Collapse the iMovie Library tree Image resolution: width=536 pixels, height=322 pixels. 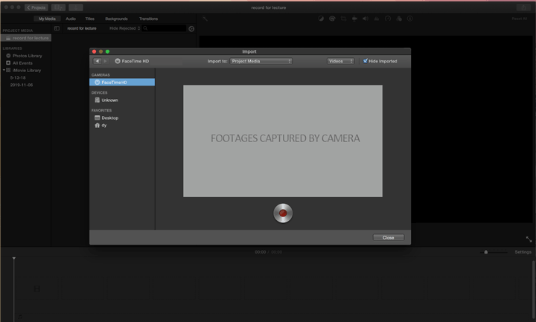pos(3,70)
